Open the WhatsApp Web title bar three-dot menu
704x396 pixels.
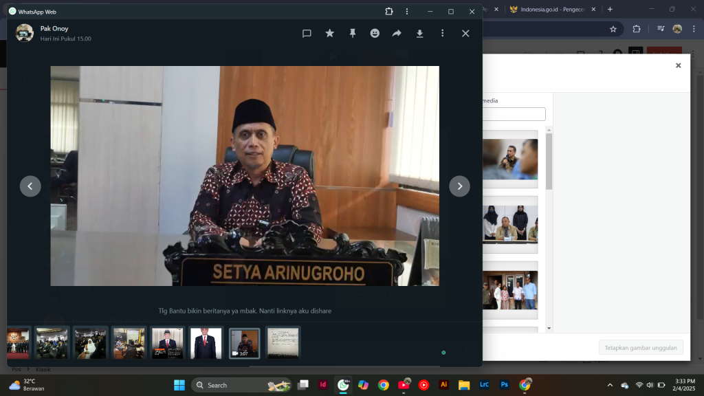point(407,12)
